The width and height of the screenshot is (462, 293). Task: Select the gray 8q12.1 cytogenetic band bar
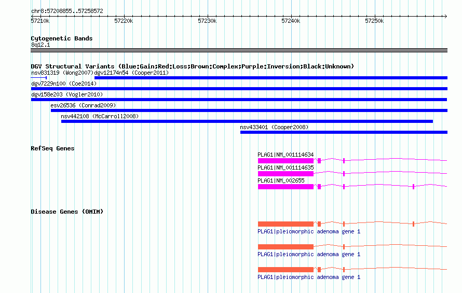tap(239, 50)
